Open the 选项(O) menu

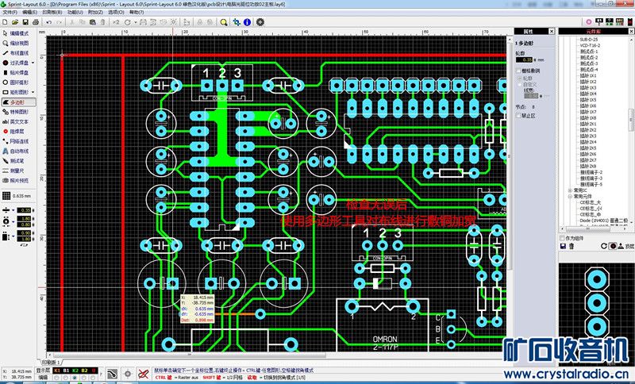[x=117, y=13]
